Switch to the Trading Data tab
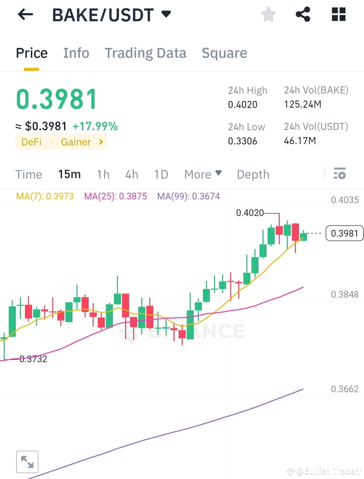 click(x=146, y=53)
